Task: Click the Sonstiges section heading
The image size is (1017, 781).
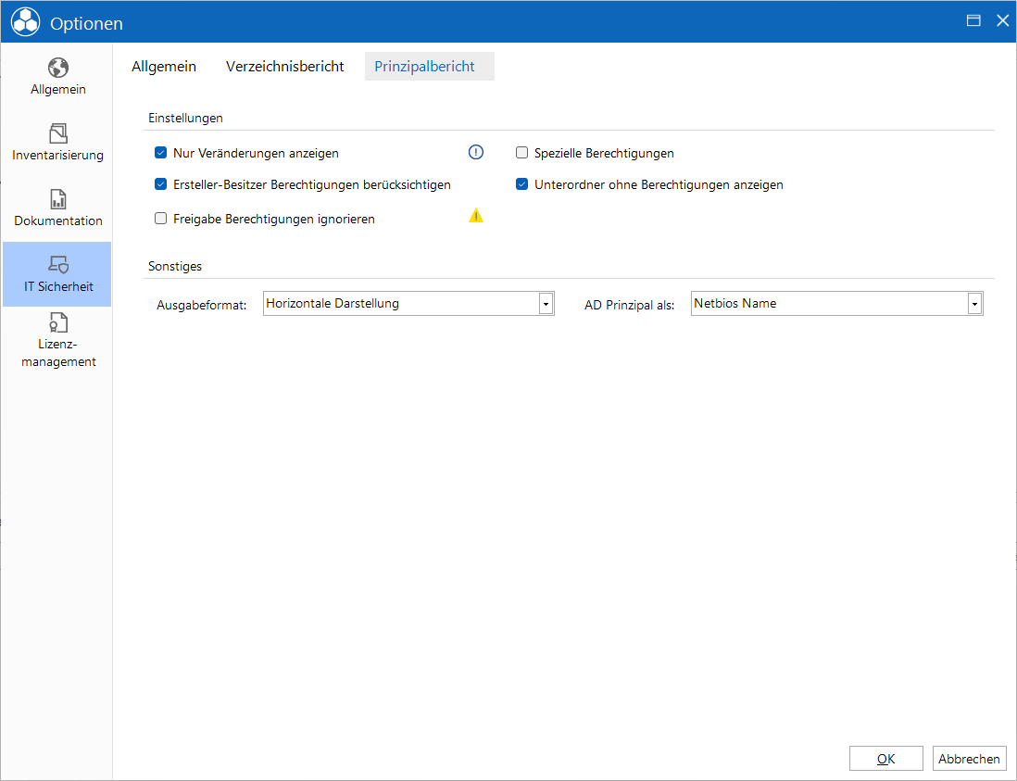Action: pyautogui.click(x=175, y=266)
